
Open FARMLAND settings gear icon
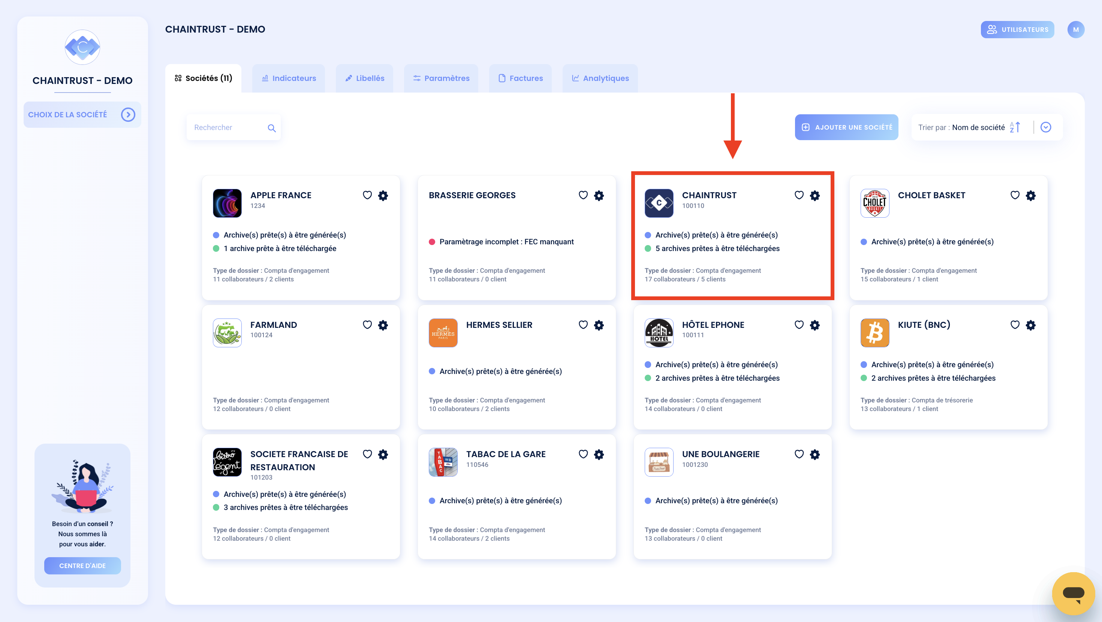[x=383, y=325]
